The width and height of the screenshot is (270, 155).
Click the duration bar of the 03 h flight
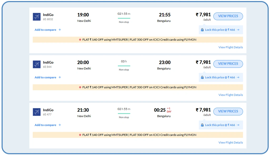click(124, 66)
